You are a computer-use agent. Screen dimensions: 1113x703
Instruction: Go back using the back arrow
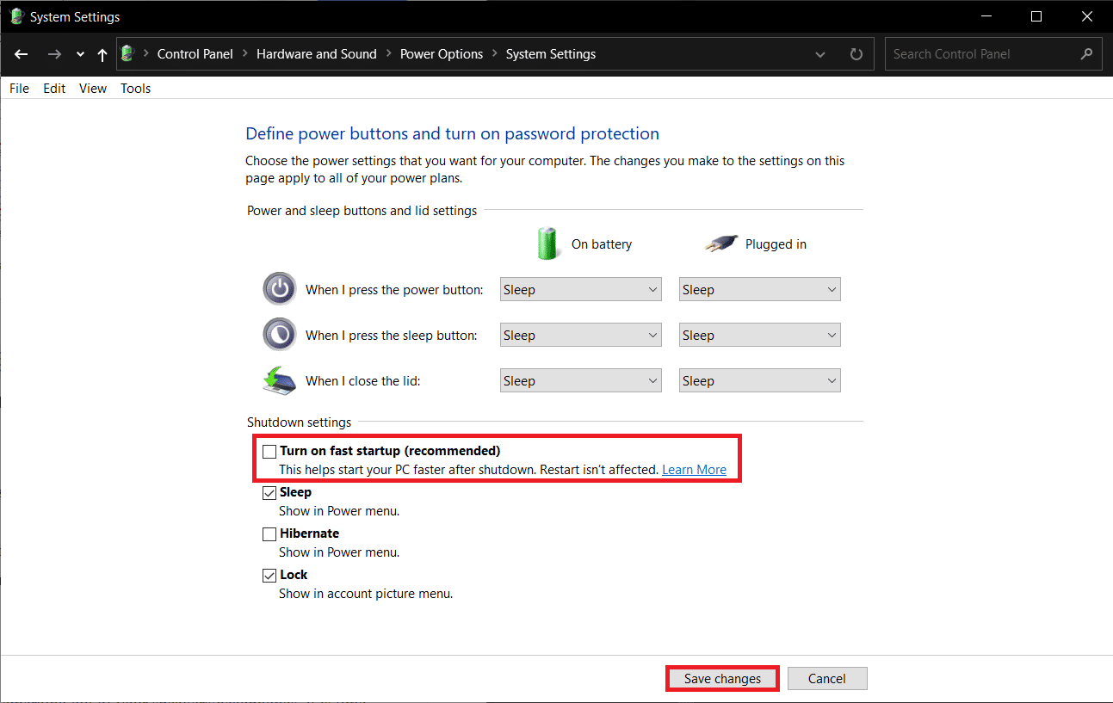pyautogui.click(x=22, y=54)
